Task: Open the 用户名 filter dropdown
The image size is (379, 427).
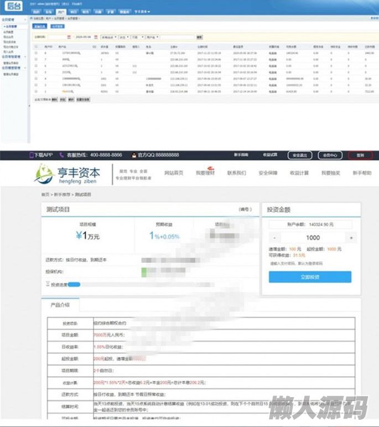Action: (x=153, y=37)
